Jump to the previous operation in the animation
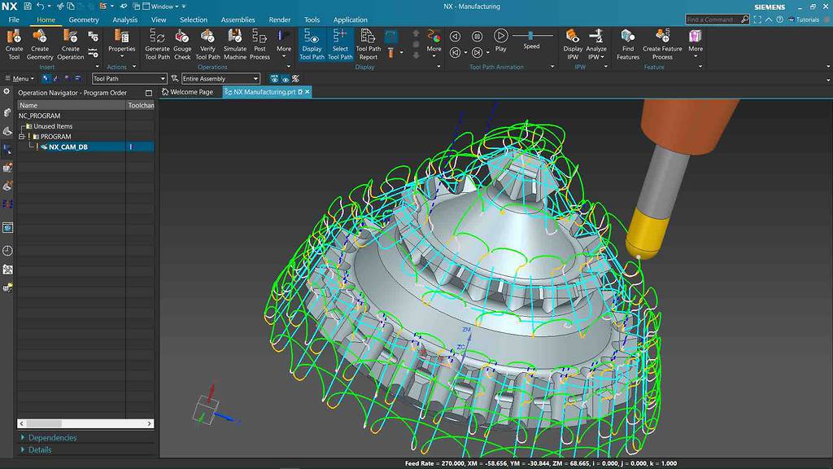This screenshot has width=833, height=469. (x=455, y=53)
